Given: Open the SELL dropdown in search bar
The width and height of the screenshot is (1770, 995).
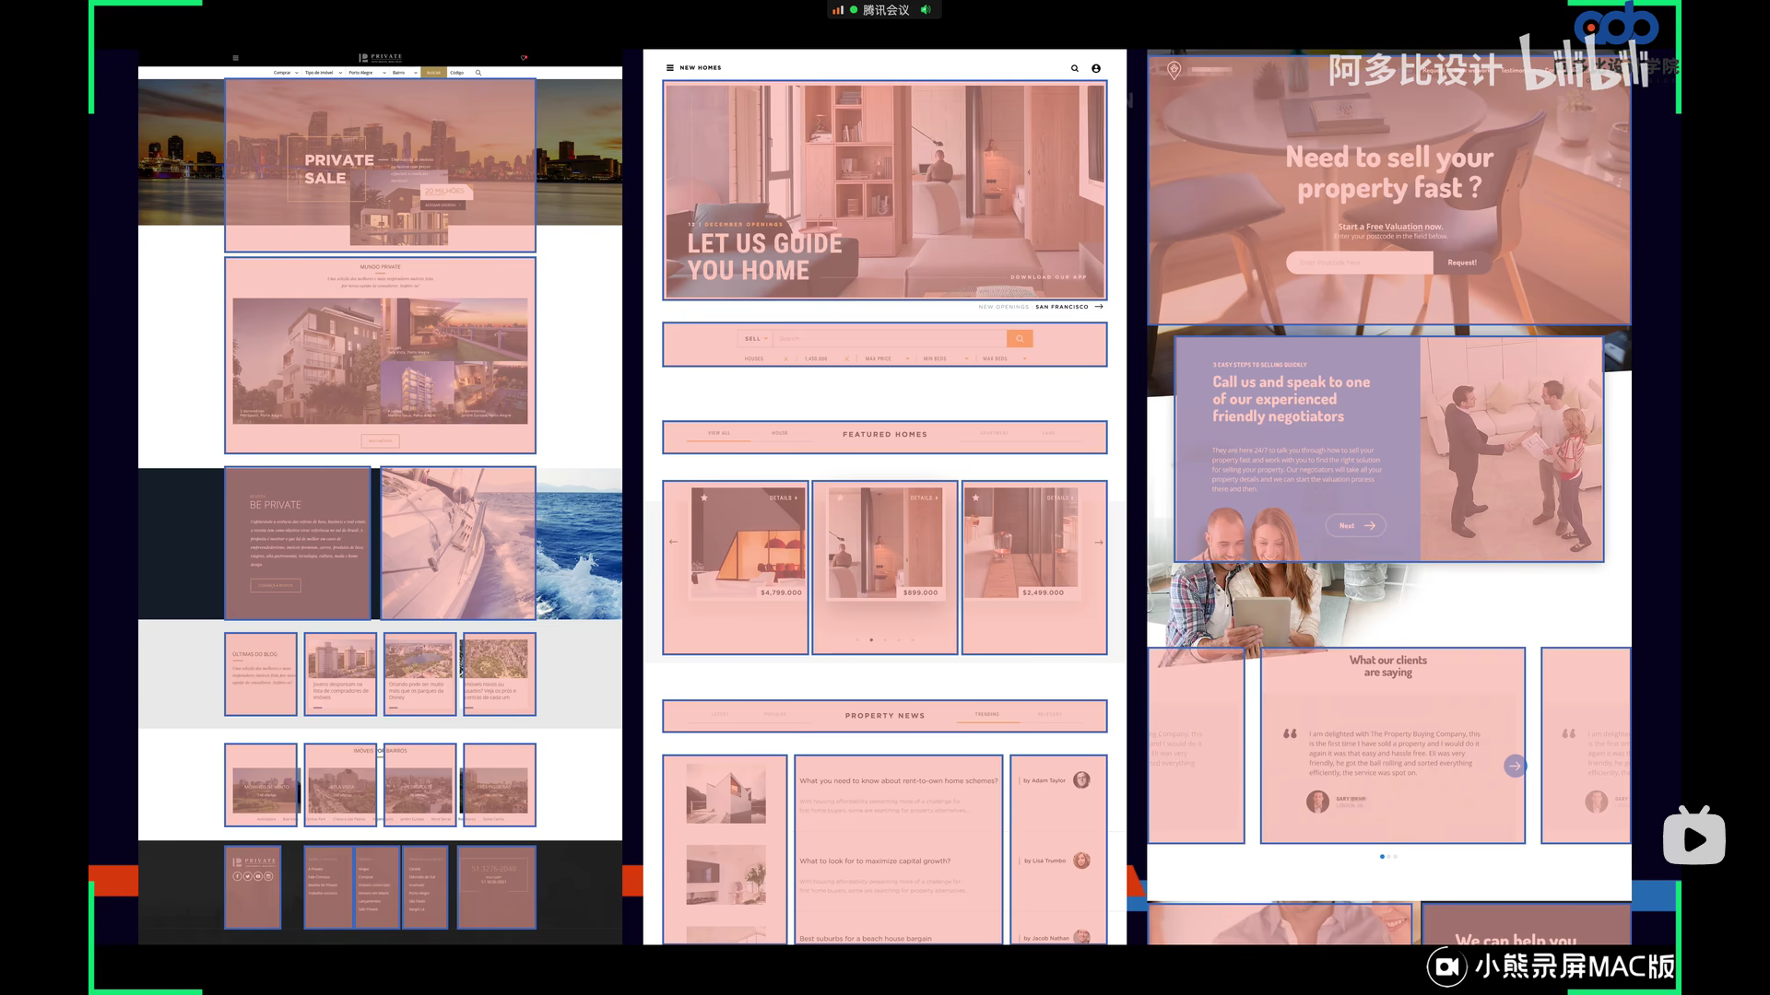Looking at the screenshot, I should point(756,339).
